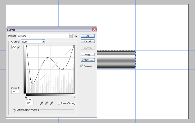
Task: Pick the white point eyedropper
Action: pyautogui.click(x=51, y=103)
